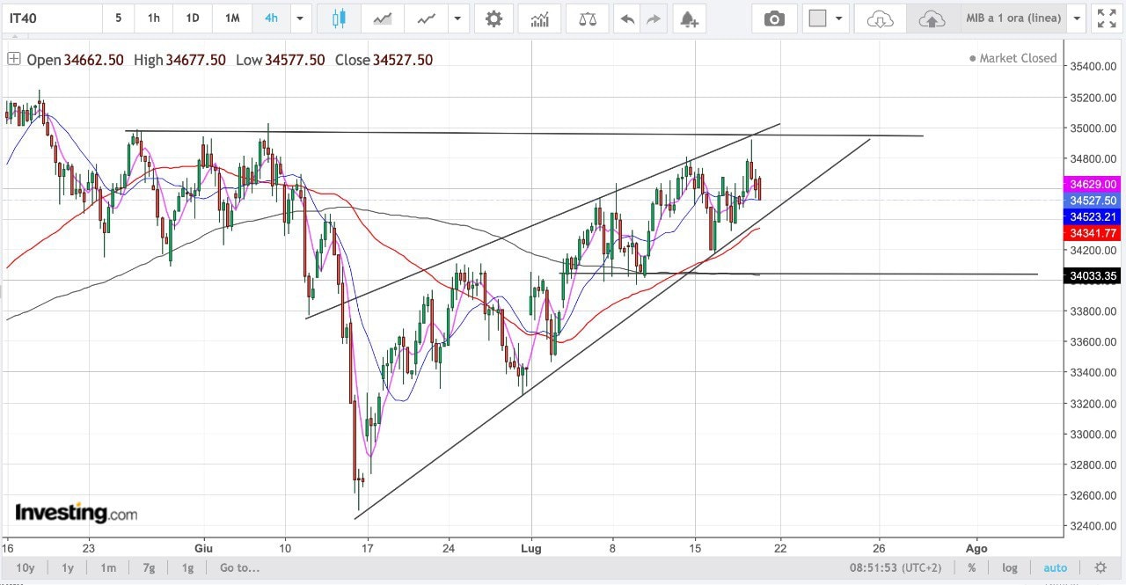This screenshot has height=585, width=1126.
Task: Click the Close 34527.50 legend value
Action: (x=383, y=60)
